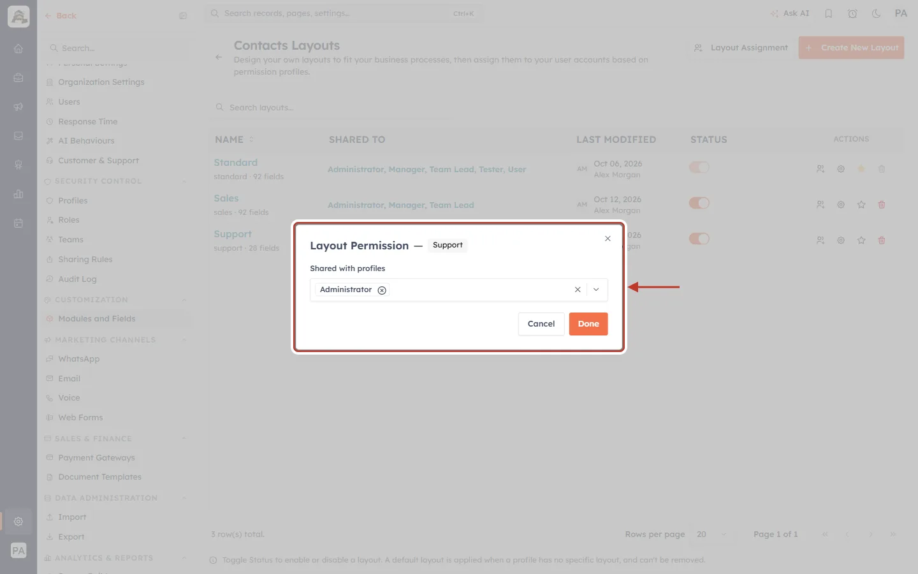The width and height of the screenshot is (918, 574).
Task: Open Rows per page dropdown
Action: pyautogui.click(x=711, y=534)
